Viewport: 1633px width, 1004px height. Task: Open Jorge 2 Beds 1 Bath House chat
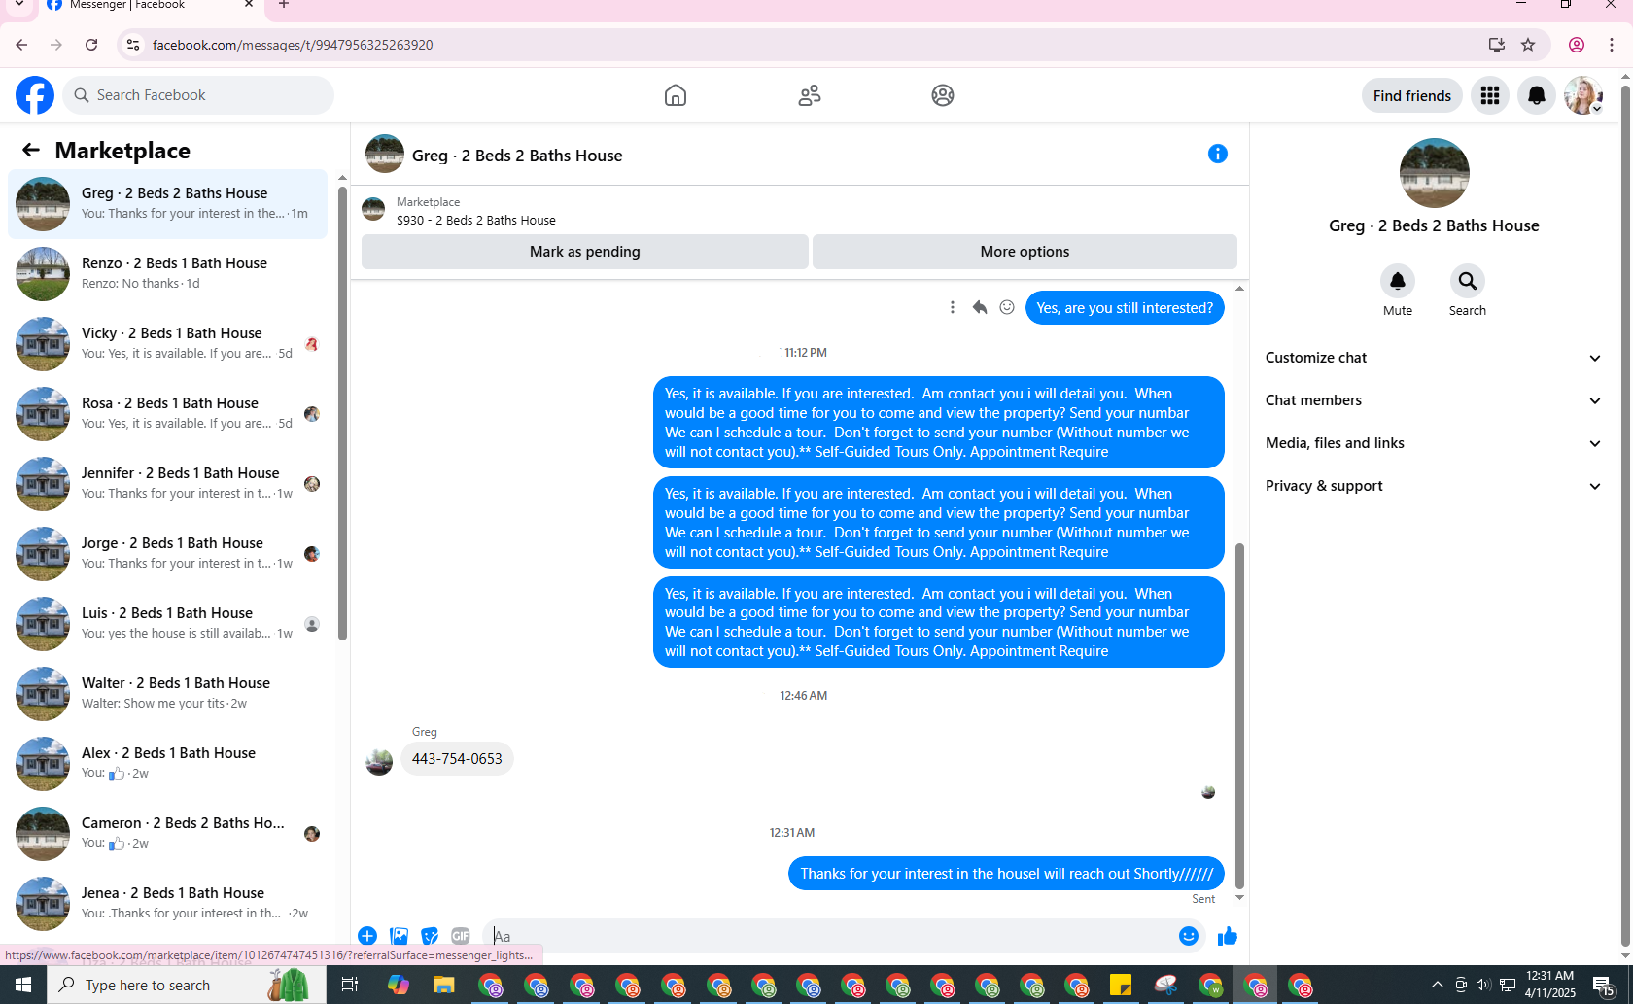coord(168,554)
